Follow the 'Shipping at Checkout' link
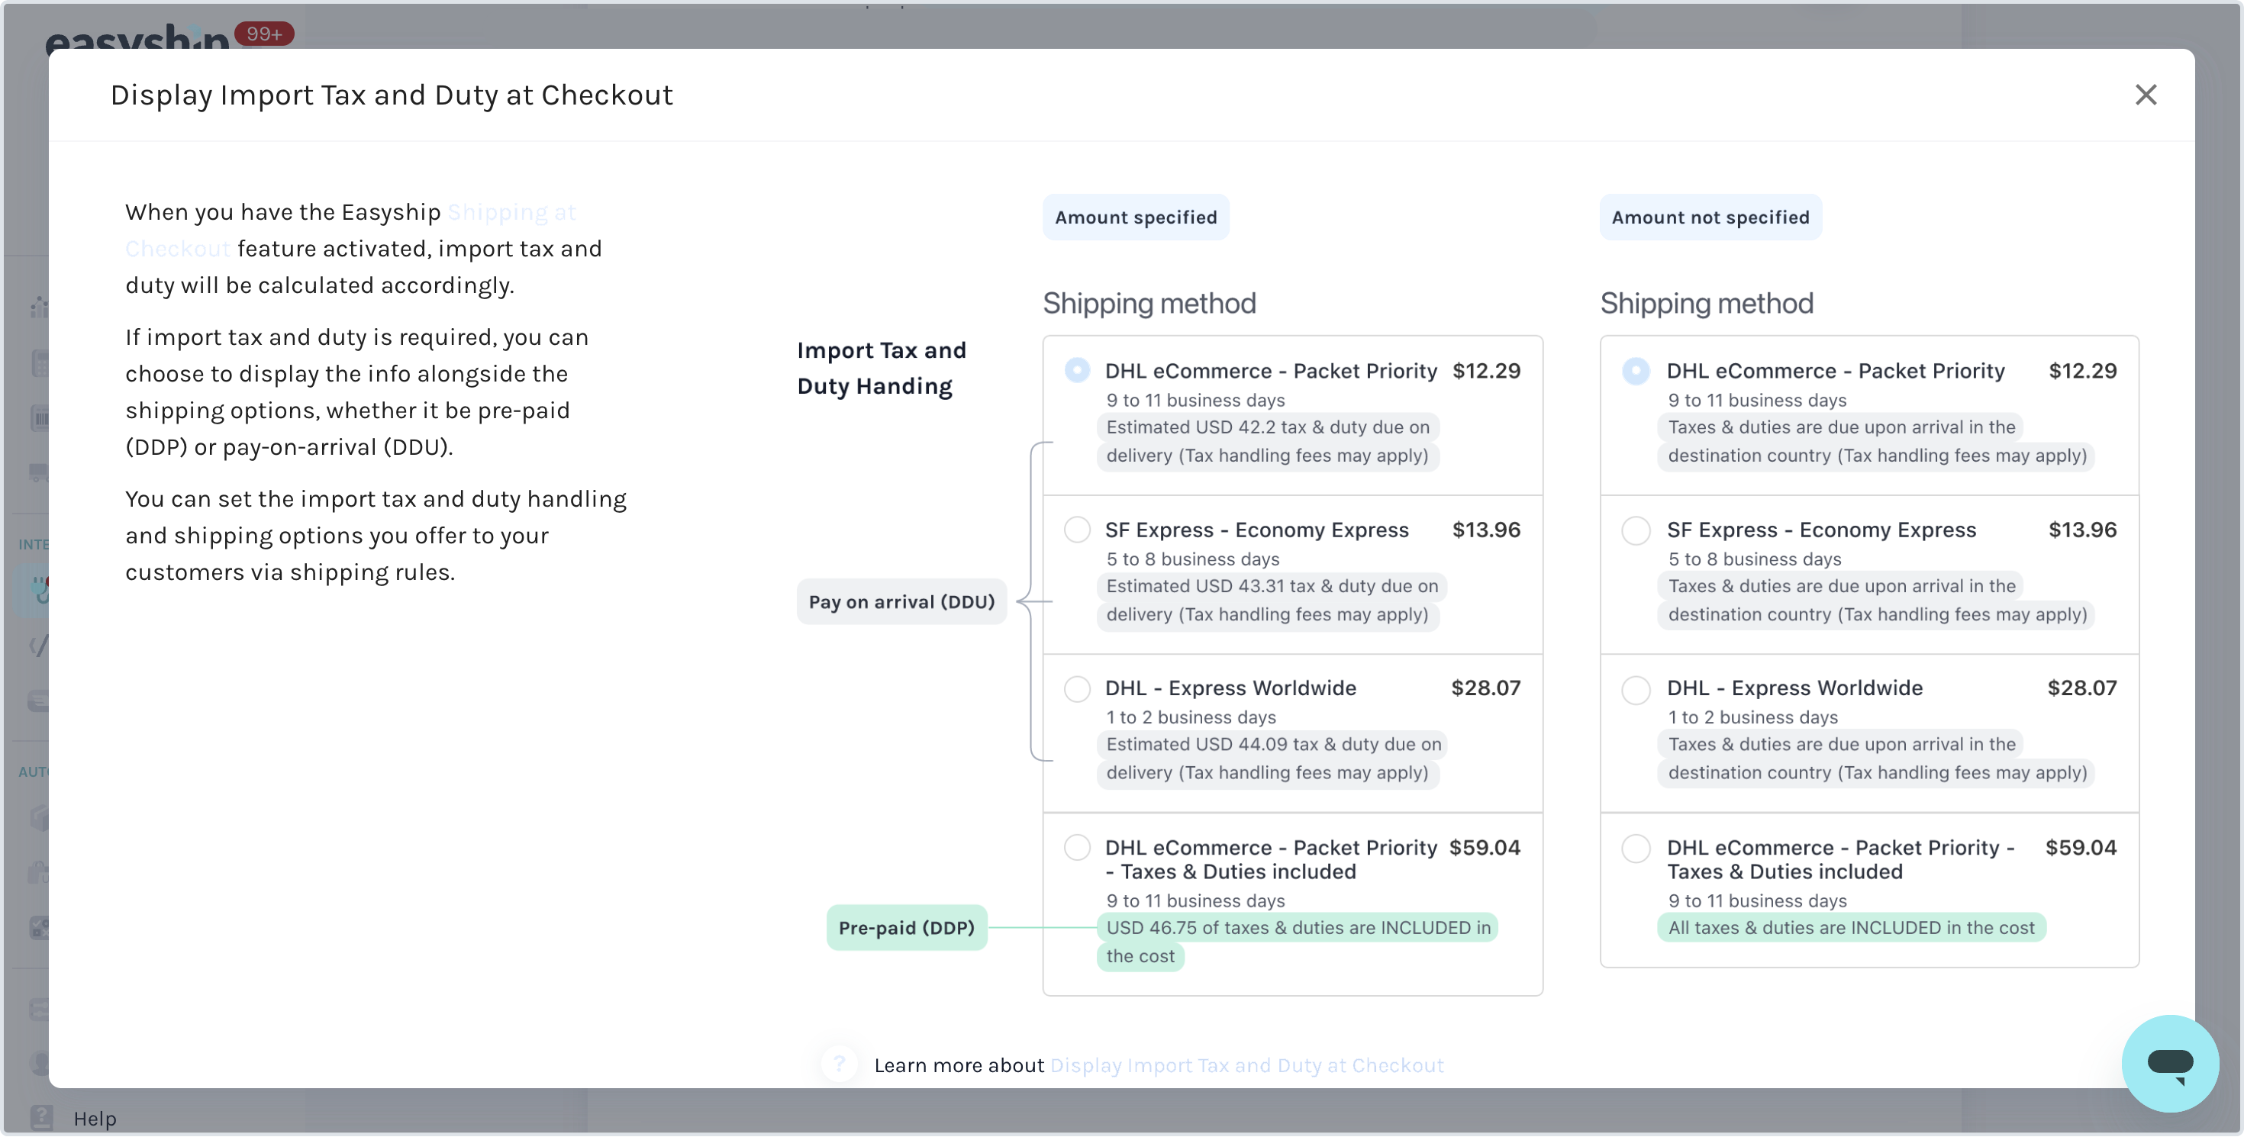Screen dimensions: 2244x1137 tap(350, 230)
